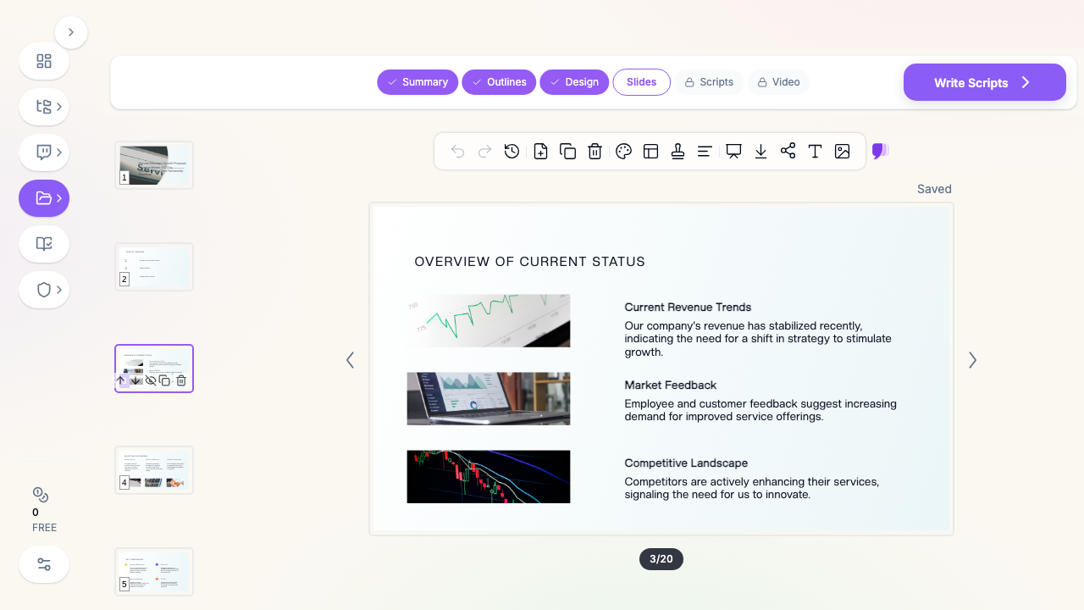Add a new slide page

point(541,152)
